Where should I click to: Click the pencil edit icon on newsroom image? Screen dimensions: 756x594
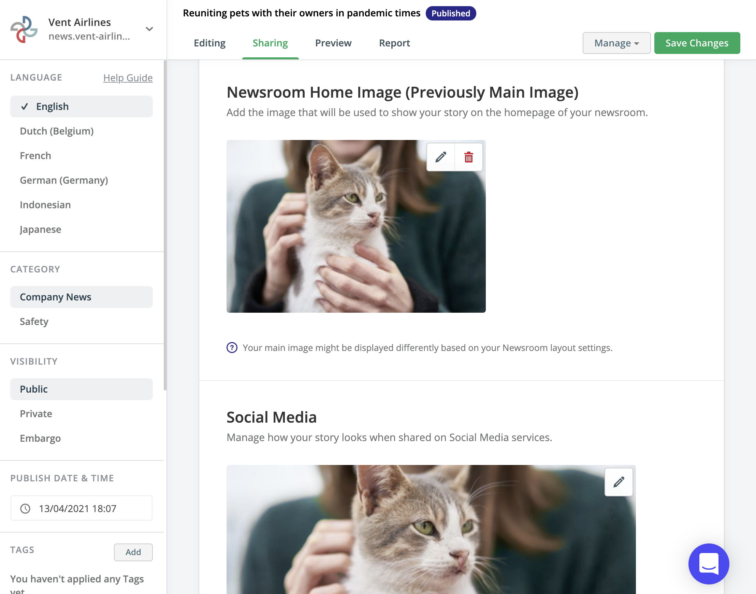(441, 157)
